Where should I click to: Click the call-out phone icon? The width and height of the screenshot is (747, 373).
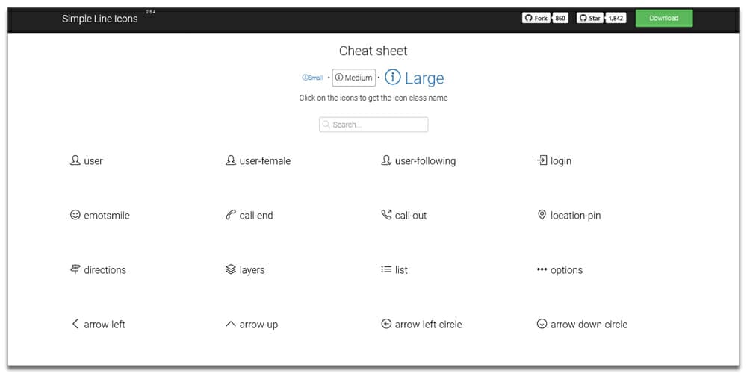click(386, 215)
